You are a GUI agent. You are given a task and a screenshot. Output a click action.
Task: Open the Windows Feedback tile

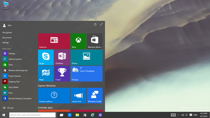pyautogui.click(x=95, y=95)
